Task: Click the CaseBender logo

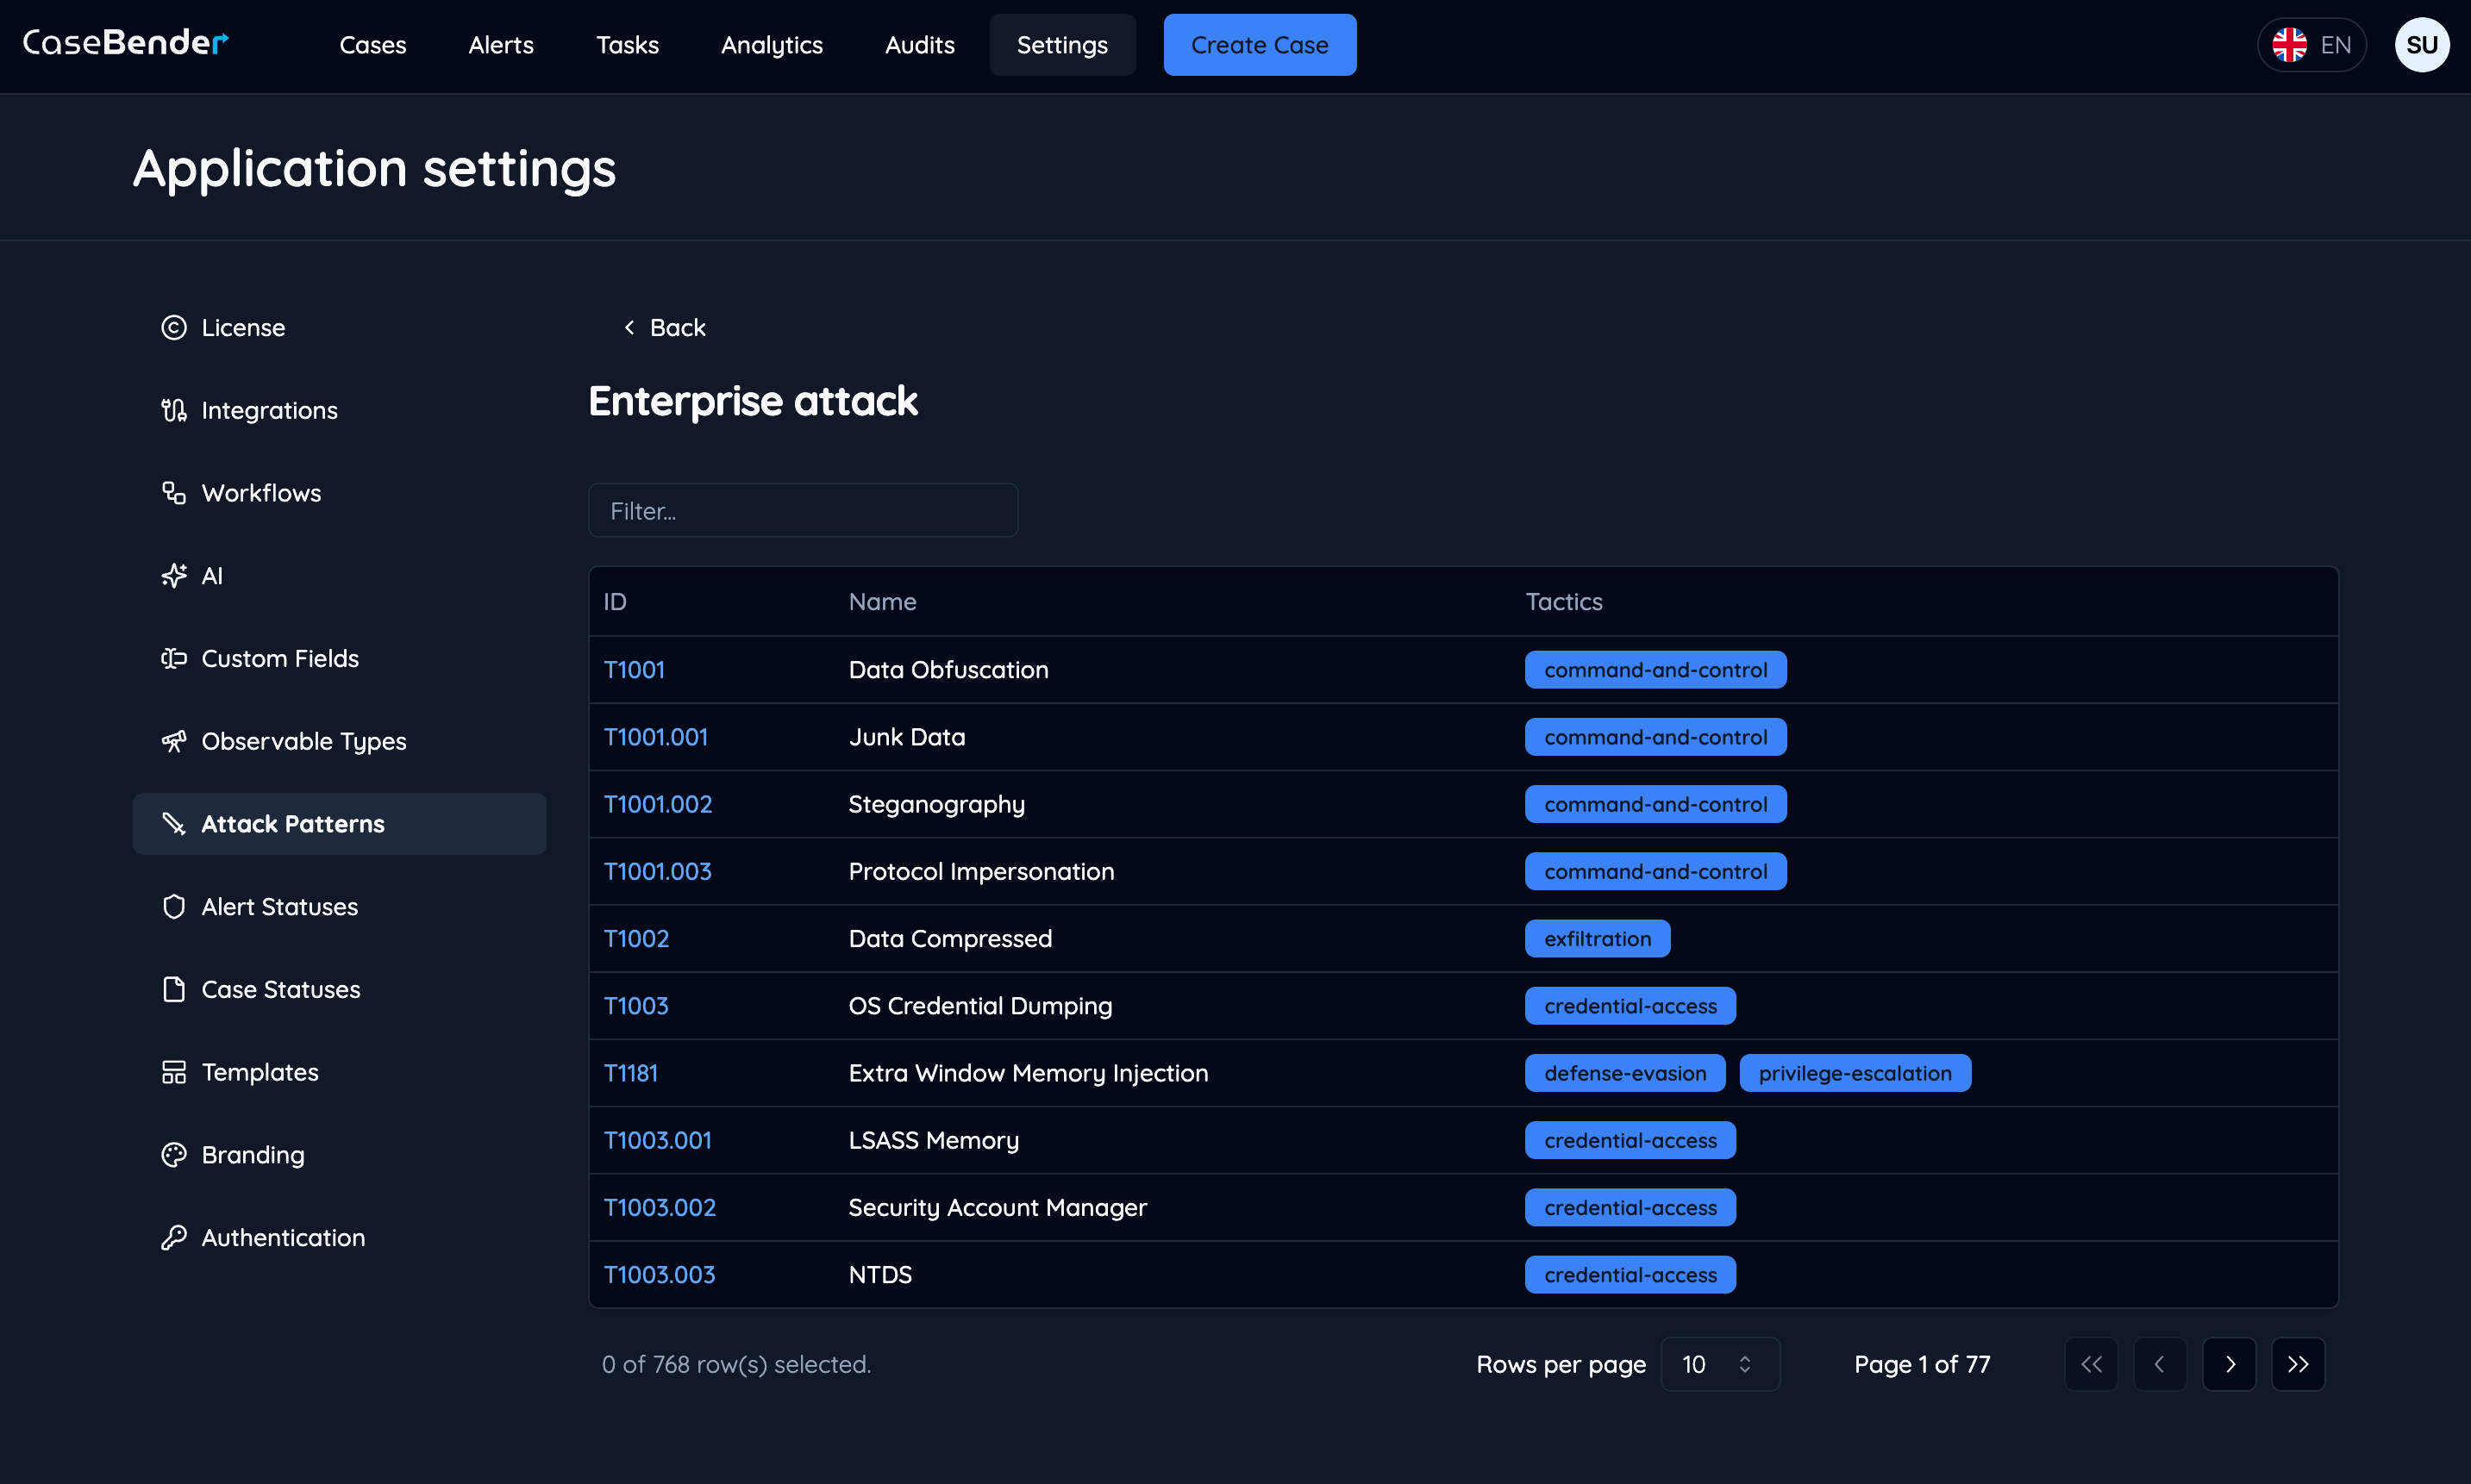Action: coord(126,42)
